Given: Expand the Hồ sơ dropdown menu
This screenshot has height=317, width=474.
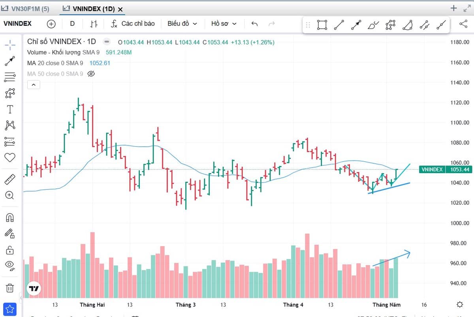Looking at the screenshot, I should click(224, 24).
